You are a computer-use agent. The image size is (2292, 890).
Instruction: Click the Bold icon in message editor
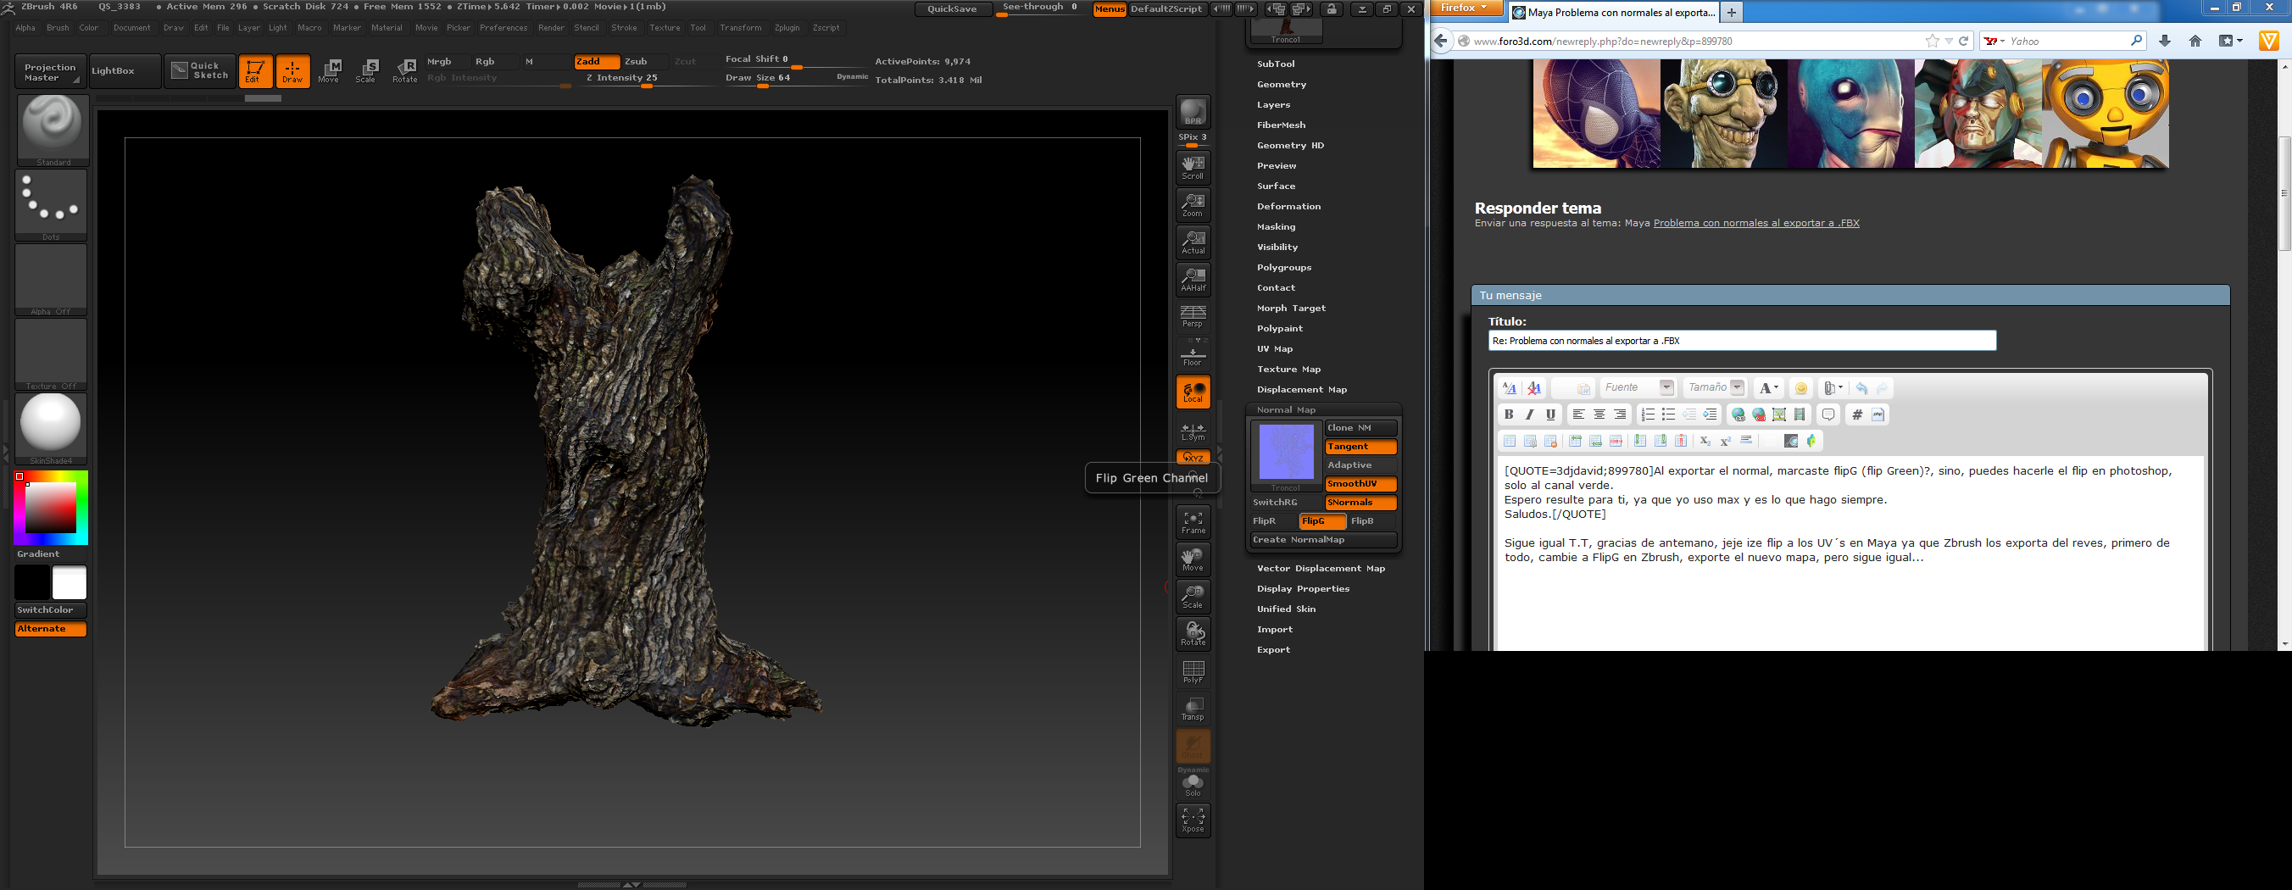click(1508, 414)
